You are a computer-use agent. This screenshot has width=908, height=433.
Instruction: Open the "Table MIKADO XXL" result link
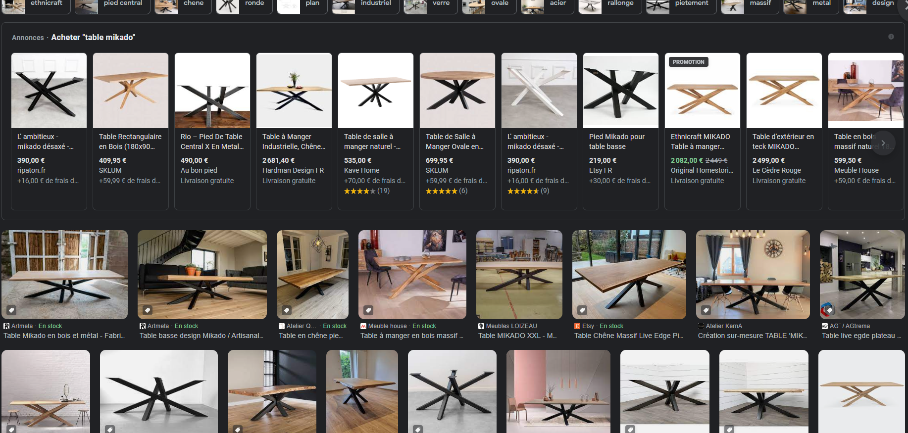[517, 336]
